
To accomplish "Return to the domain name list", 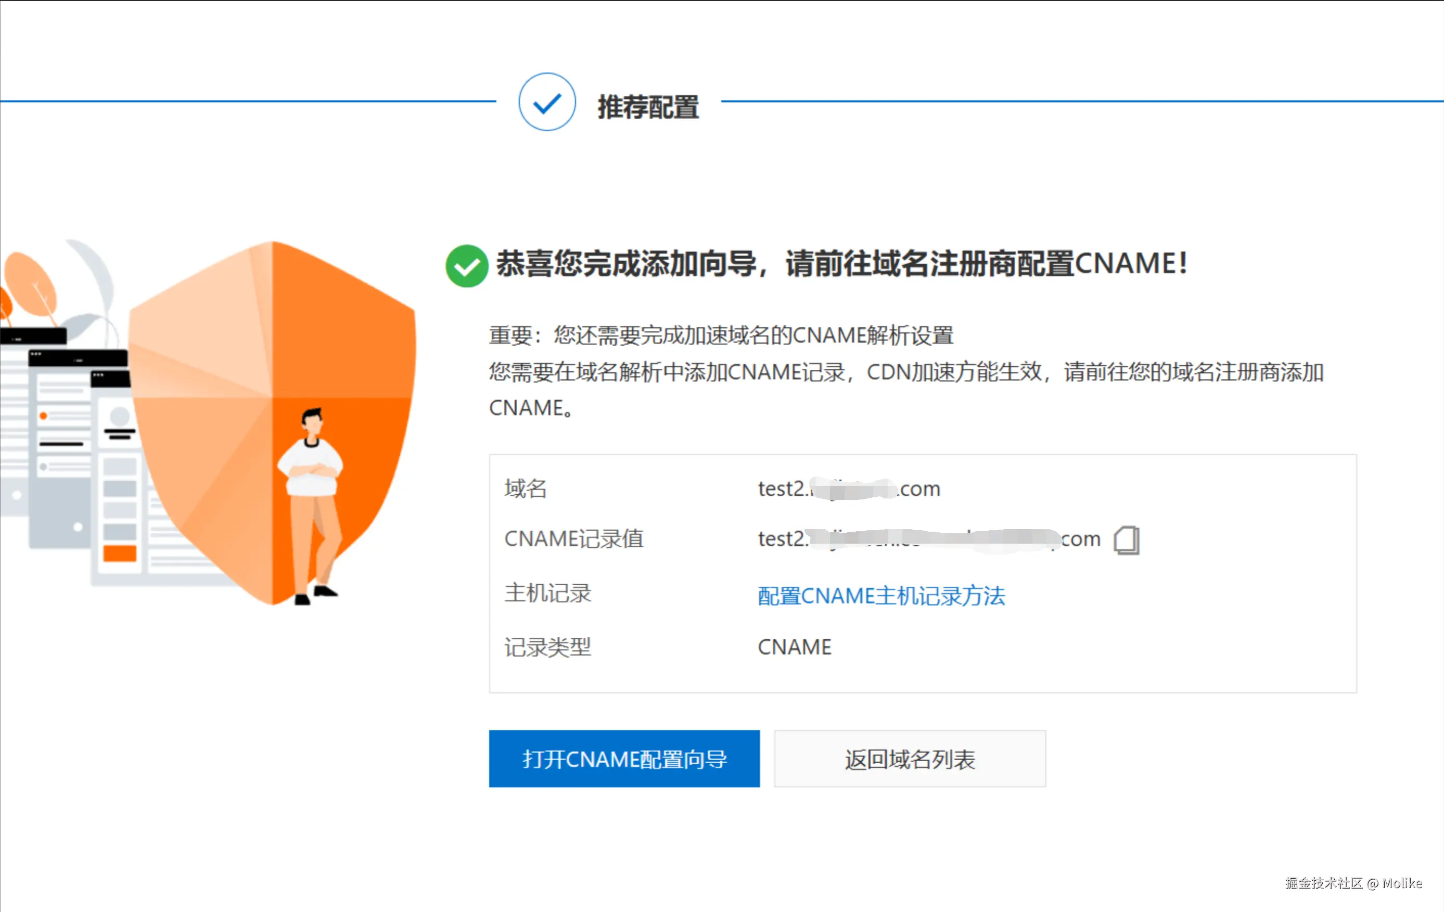I will click(x=910, y=759).
